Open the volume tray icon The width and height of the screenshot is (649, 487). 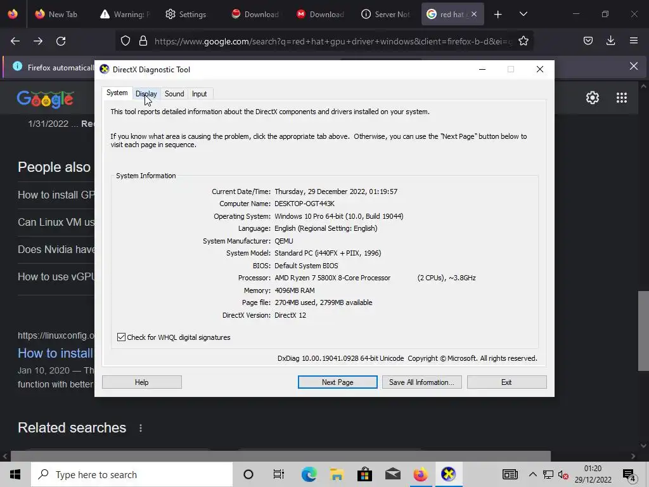tap(563, 474)
